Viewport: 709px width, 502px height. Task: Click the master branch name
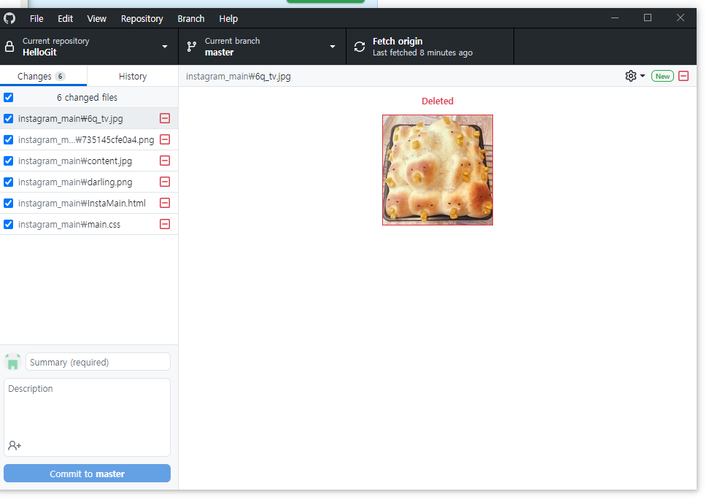point(220,53)
